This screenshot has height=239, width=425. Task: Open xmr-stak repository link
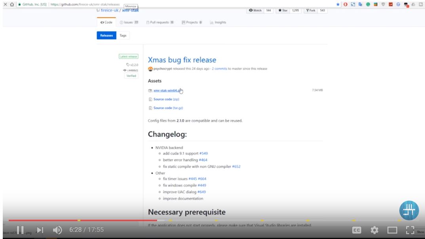(x=130, y=10)
